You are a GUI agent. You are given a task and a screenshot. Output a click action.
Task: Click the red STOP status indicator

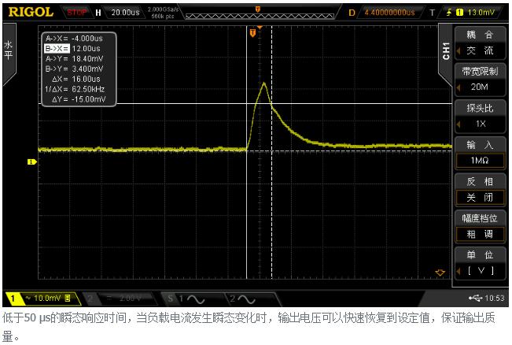(78, 12)
